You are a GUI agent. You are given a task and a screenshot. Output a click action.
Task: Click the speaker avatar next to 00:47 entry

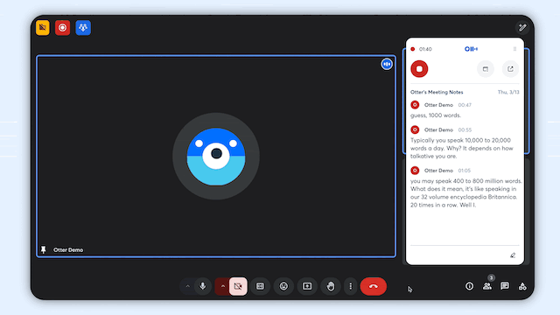point(415,105)
